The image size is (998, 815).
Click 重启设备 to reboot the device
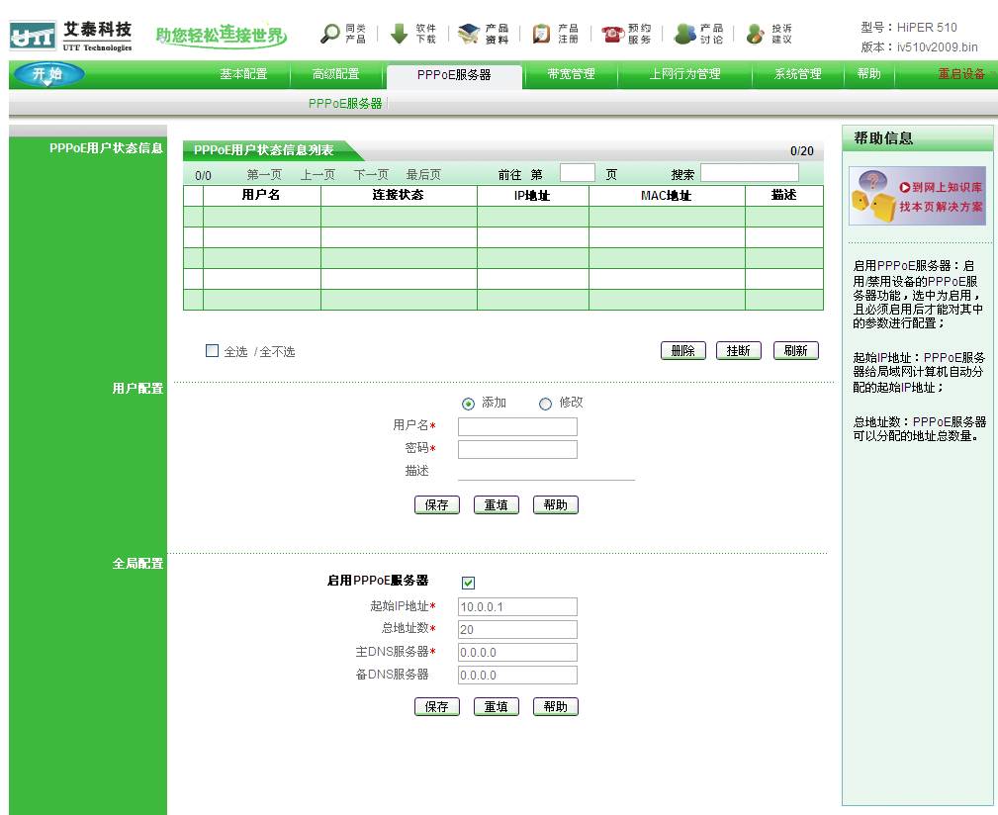[x=961, y=74]
